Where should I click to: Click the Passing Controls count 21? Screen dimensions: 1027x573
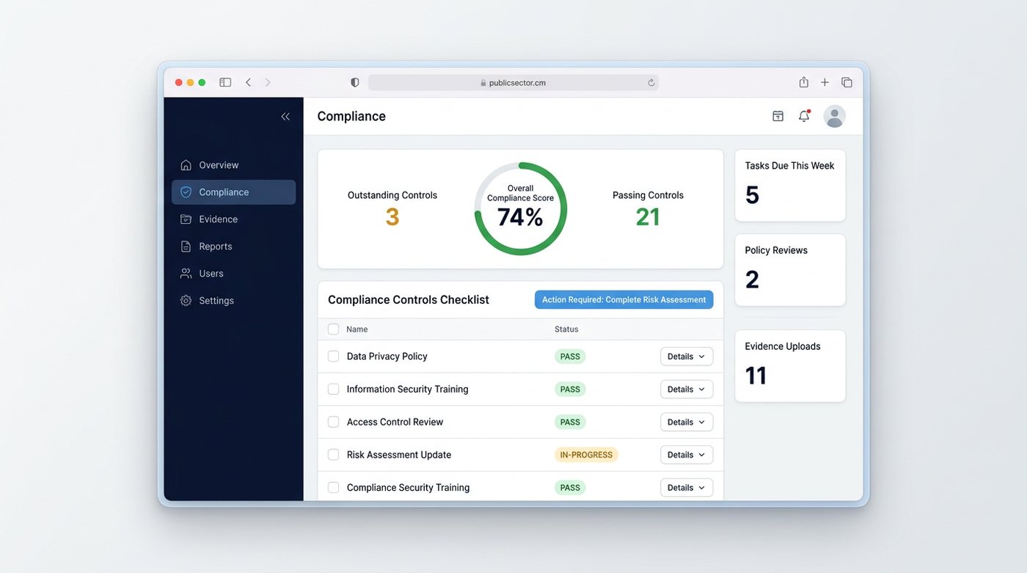pos(648,217)
